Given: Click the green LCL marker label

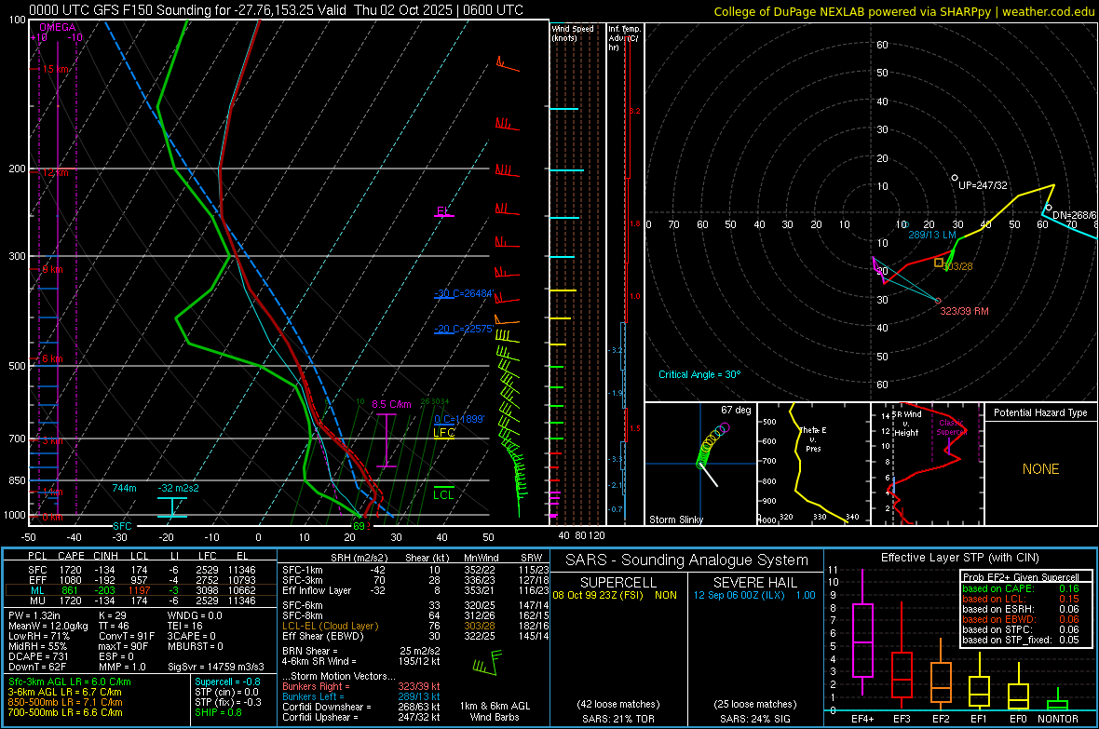Looking at the screenshot, I should (x=443, y=495).
